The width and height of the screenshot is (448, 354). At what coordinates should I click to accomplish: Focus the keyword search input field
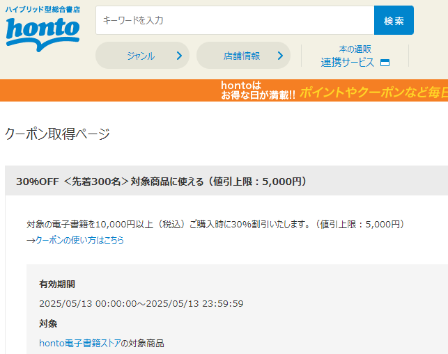tap(235, 20)
